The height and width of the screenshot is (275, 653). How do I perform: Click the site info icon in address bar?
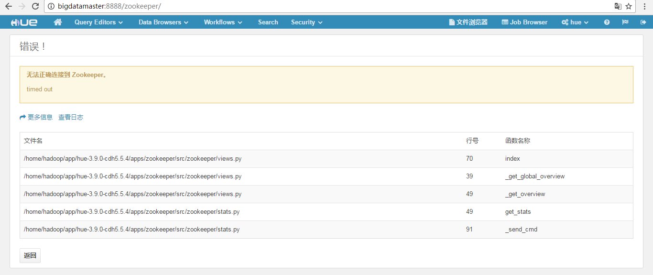[51, 6]
